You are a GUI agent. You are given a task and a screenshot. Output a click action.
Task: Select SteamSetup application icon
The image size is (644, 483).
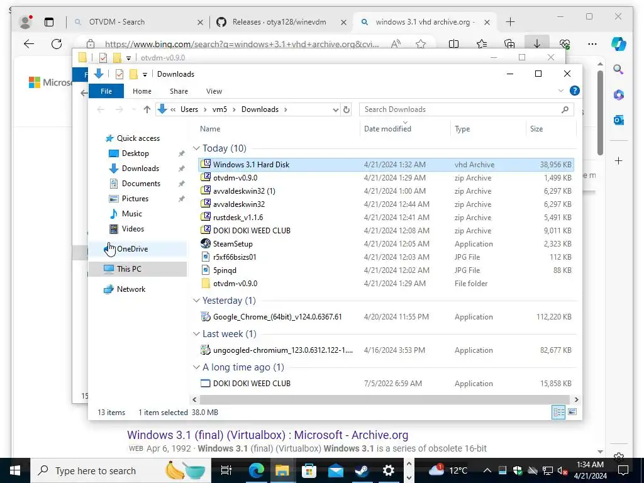[x=206, y=243]
